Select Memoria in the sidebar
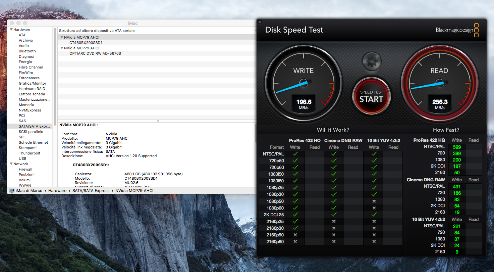Image resolution: width=494 pixels, height=272 pixels. point(26,105)
